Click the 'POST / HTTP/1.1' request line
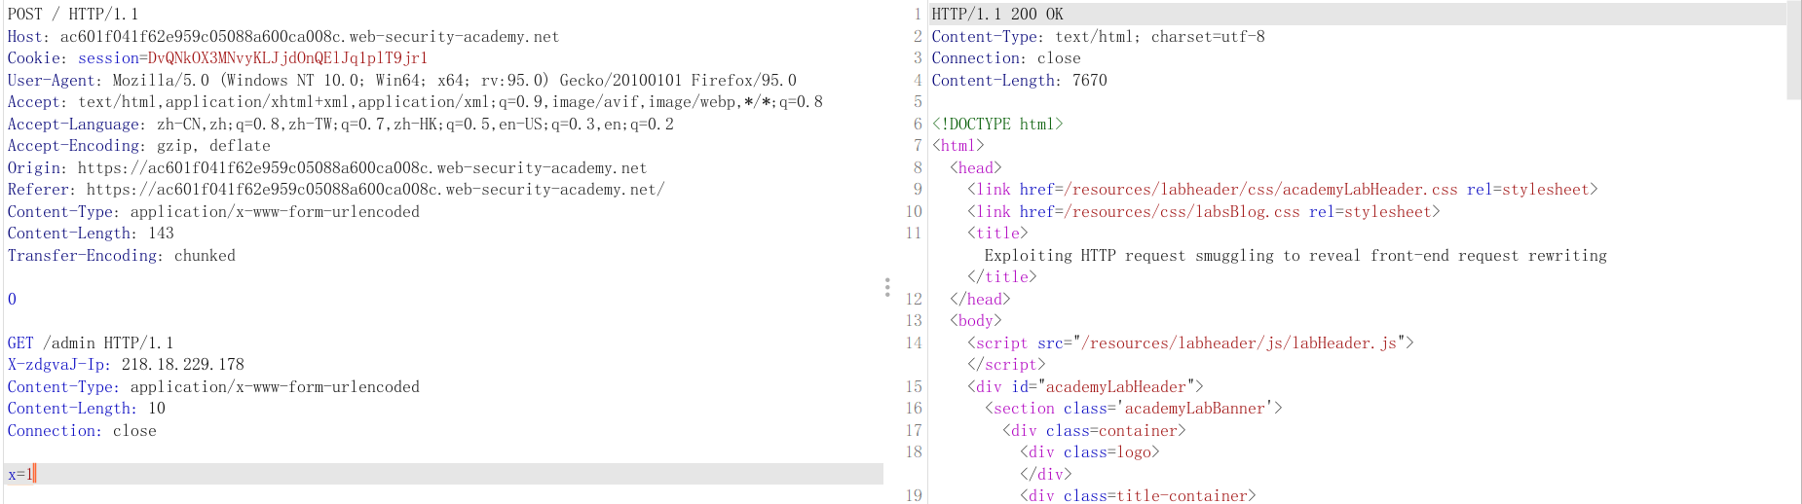 coord(73,15)
